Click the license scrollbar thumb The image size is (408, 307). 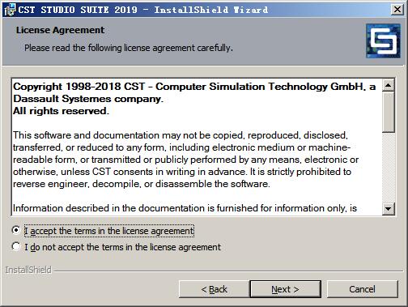[x=389, y=113]
